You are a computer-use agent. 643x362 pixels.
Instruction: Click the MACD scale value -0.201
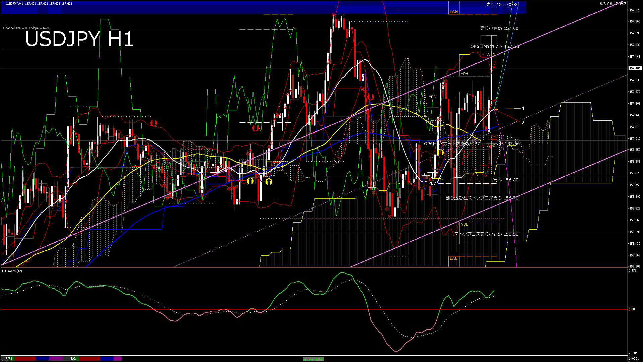(633, 353)
